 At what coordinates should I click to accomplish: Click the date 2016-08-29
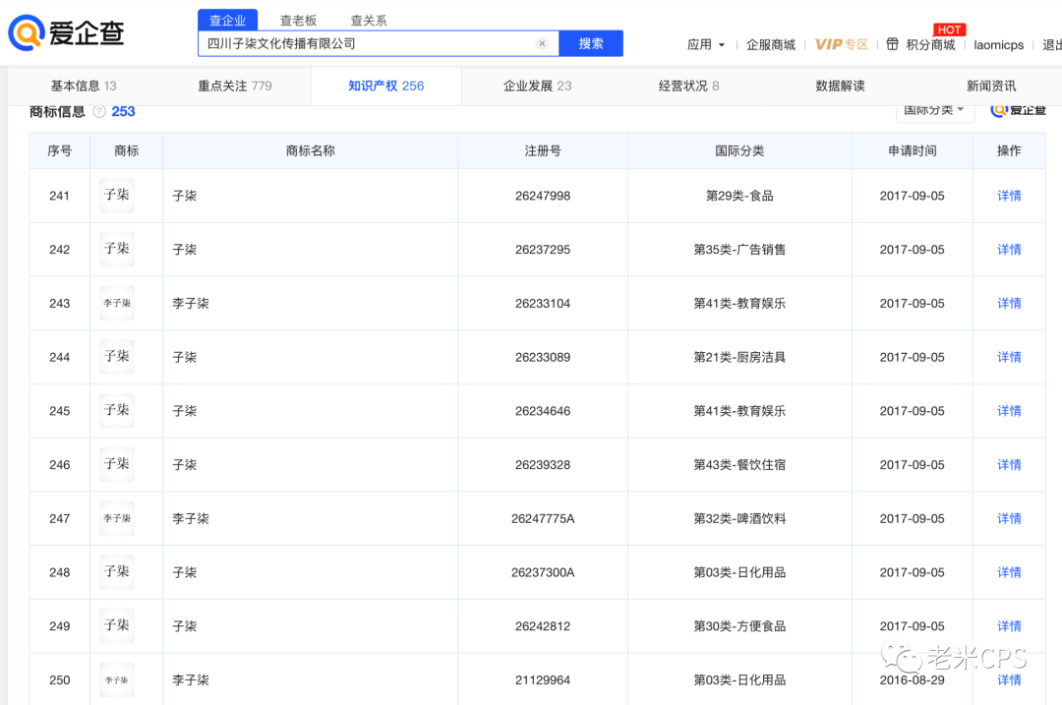(x=912, y=680)
